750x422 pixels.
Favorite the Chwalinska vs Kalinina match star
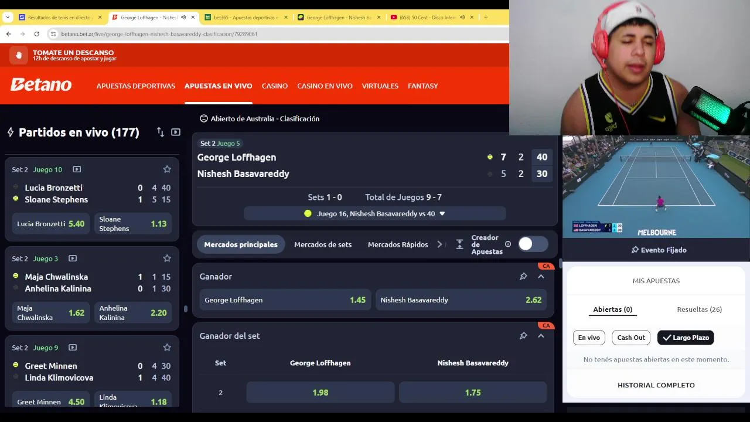pos(167,258)
